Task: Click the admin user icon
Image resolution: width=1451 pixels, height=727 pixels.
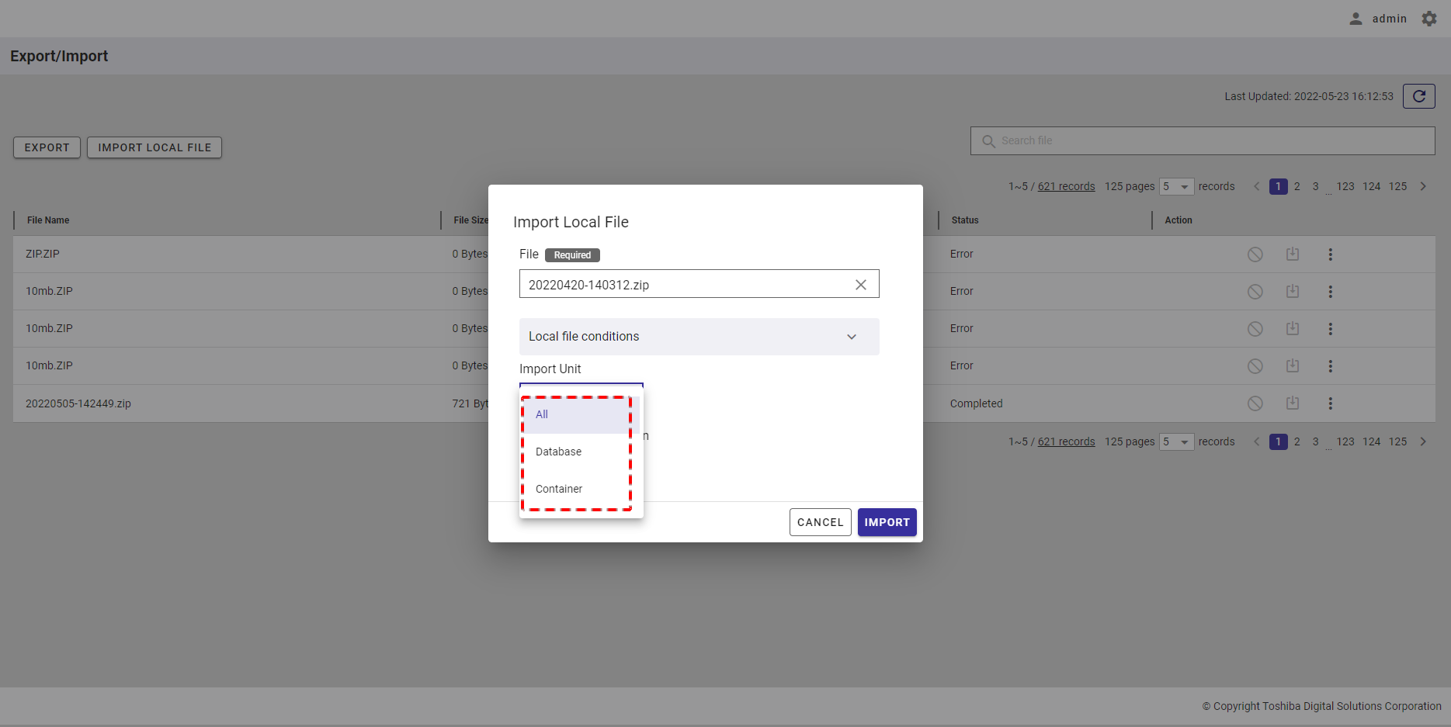Action: pyautogui.click(x=1356, y=19)
